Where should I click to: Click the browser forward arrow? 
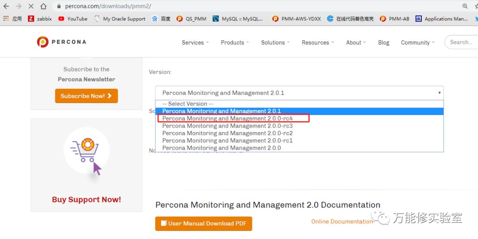pos(19,6)
